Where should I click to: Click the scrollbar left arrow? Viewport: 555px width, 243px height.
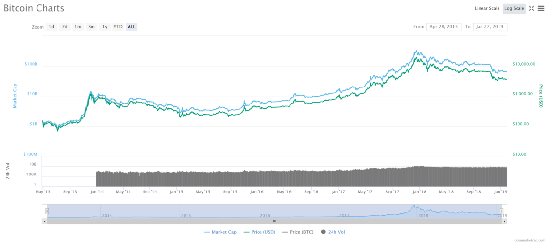pyautogui.click(x=45, y=221)
